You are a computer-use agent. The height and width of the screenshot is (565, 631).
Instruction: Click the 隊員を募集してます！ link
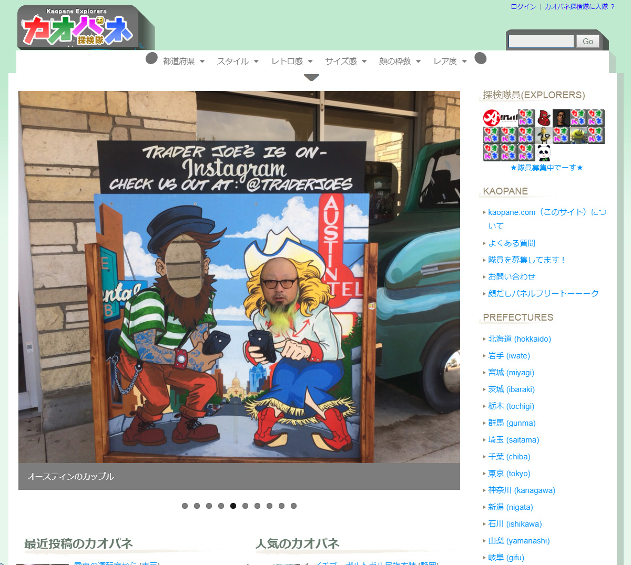tap(527, 260)
